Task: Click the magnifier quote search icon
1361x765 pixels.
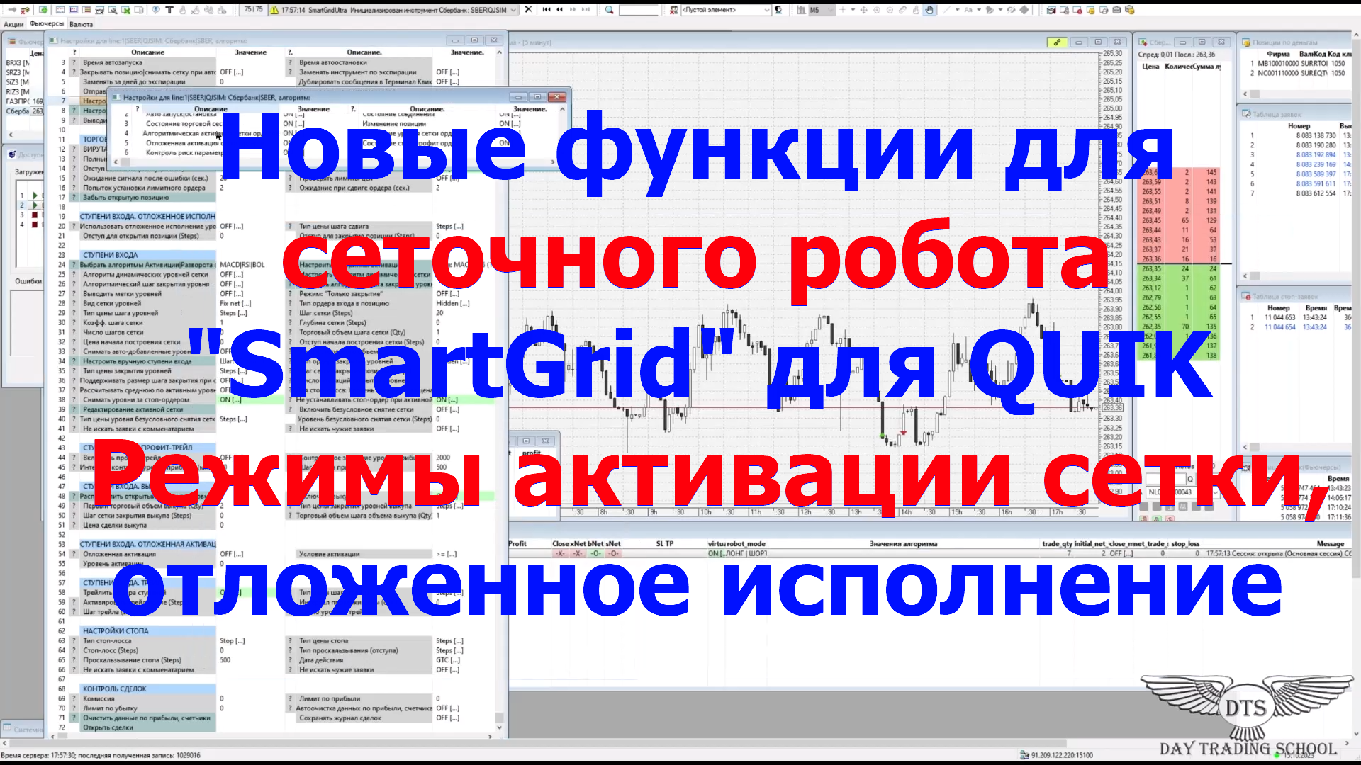Action: pyautogui.click(x=610, y=11)
